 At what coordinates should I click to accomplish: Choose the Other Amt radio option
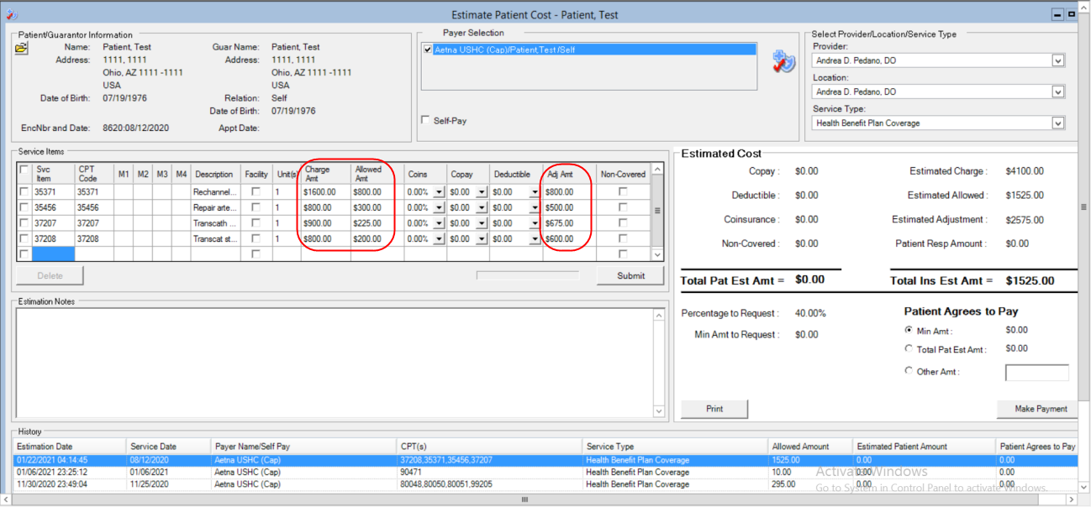pyautogui.click(x=909, y=371)
